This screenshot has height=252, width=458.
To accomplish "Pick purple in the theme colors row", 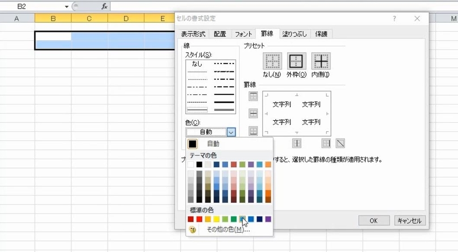I will coord(251,164).
